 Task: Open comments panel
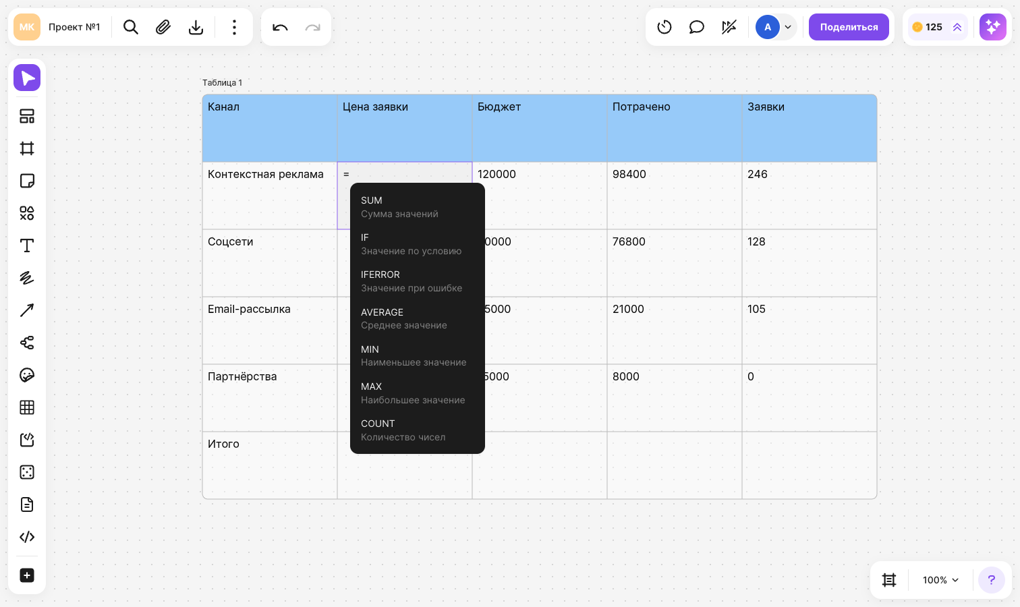coord(697,27)
